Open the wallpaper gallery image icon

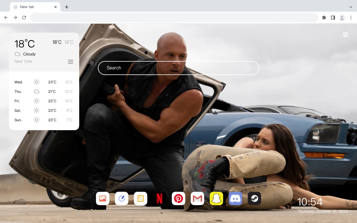(x=103, y=198)
